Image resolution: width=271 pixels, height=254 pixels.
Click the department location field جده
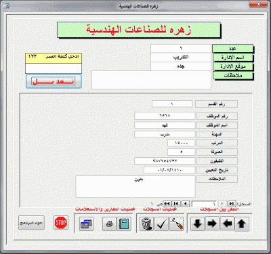tap(181, 66)
